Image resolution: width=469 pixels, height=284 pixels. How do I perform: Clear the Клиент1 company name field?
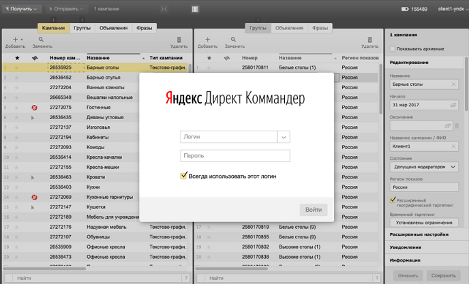[x=453, y=146]
